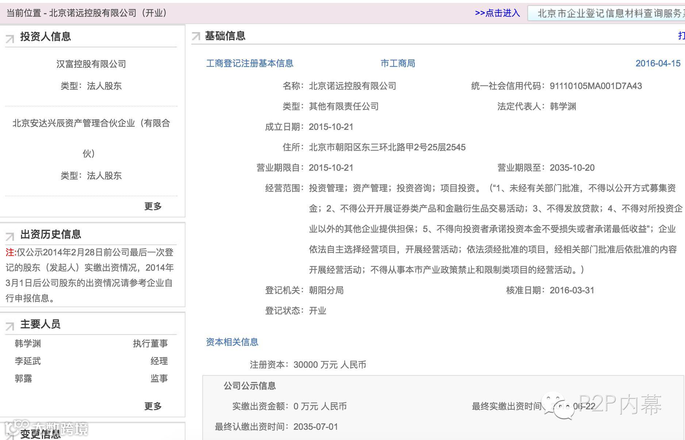
Task: Click 类型：法人股东 under 汉富控股有限公司
Action: (91, 86)
